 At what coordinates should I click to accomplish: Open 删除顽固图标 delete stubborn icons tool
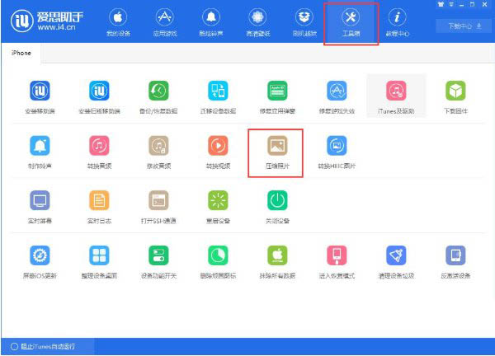pos(218,262)
